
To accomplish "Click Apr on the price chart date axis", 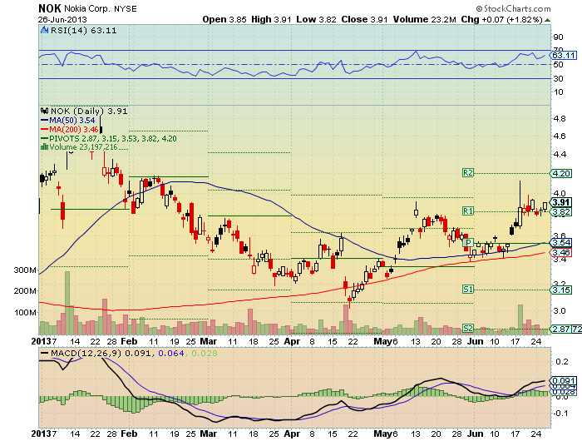I will pyautogui.click(x=292, y=341).
